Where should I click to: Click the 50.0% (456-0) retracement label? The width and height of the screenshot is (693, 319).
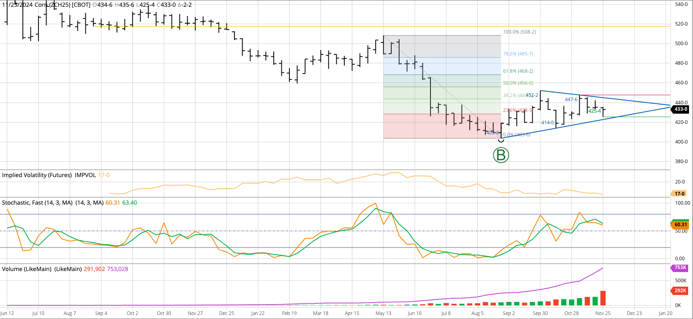click(518, 83)
